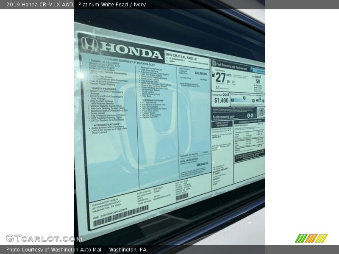Click '2019 CR-V 2.4L AWD LX' heading

(x=181, y=56)
